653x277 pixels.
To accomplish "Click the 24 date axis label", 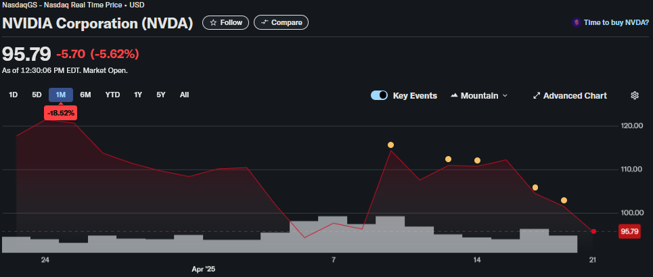I will click(45, 260).
